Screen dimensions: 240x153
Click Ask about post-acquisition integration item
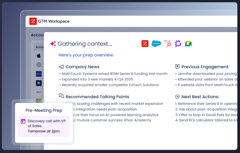coord(206,109)
